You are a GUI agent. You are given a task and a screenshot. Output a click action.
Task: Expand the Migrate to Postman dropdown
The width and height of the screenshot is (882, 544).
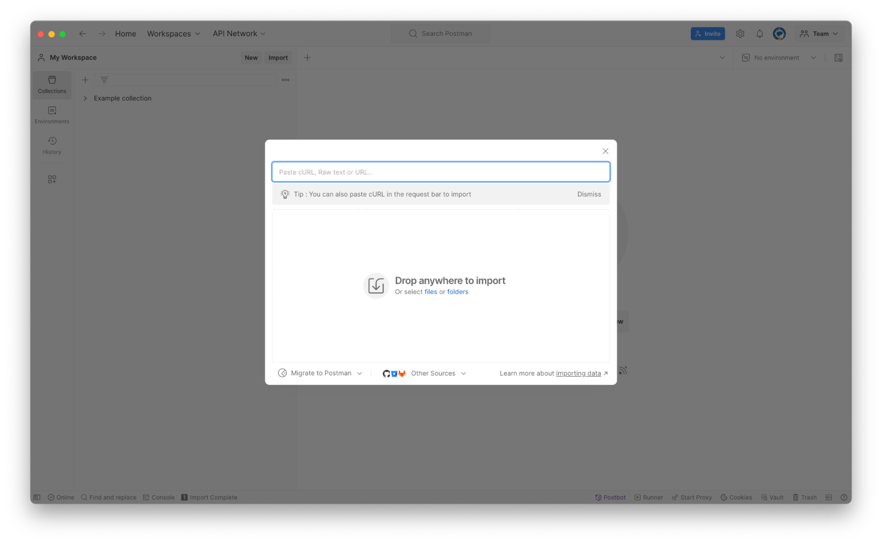tap(320, 373)
